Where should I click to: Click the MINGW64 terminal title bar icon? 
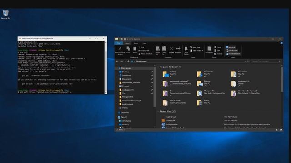20,38
